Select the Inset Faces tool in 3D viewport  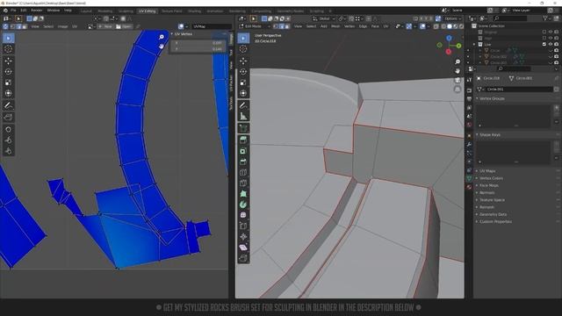(x=243, y=151)
